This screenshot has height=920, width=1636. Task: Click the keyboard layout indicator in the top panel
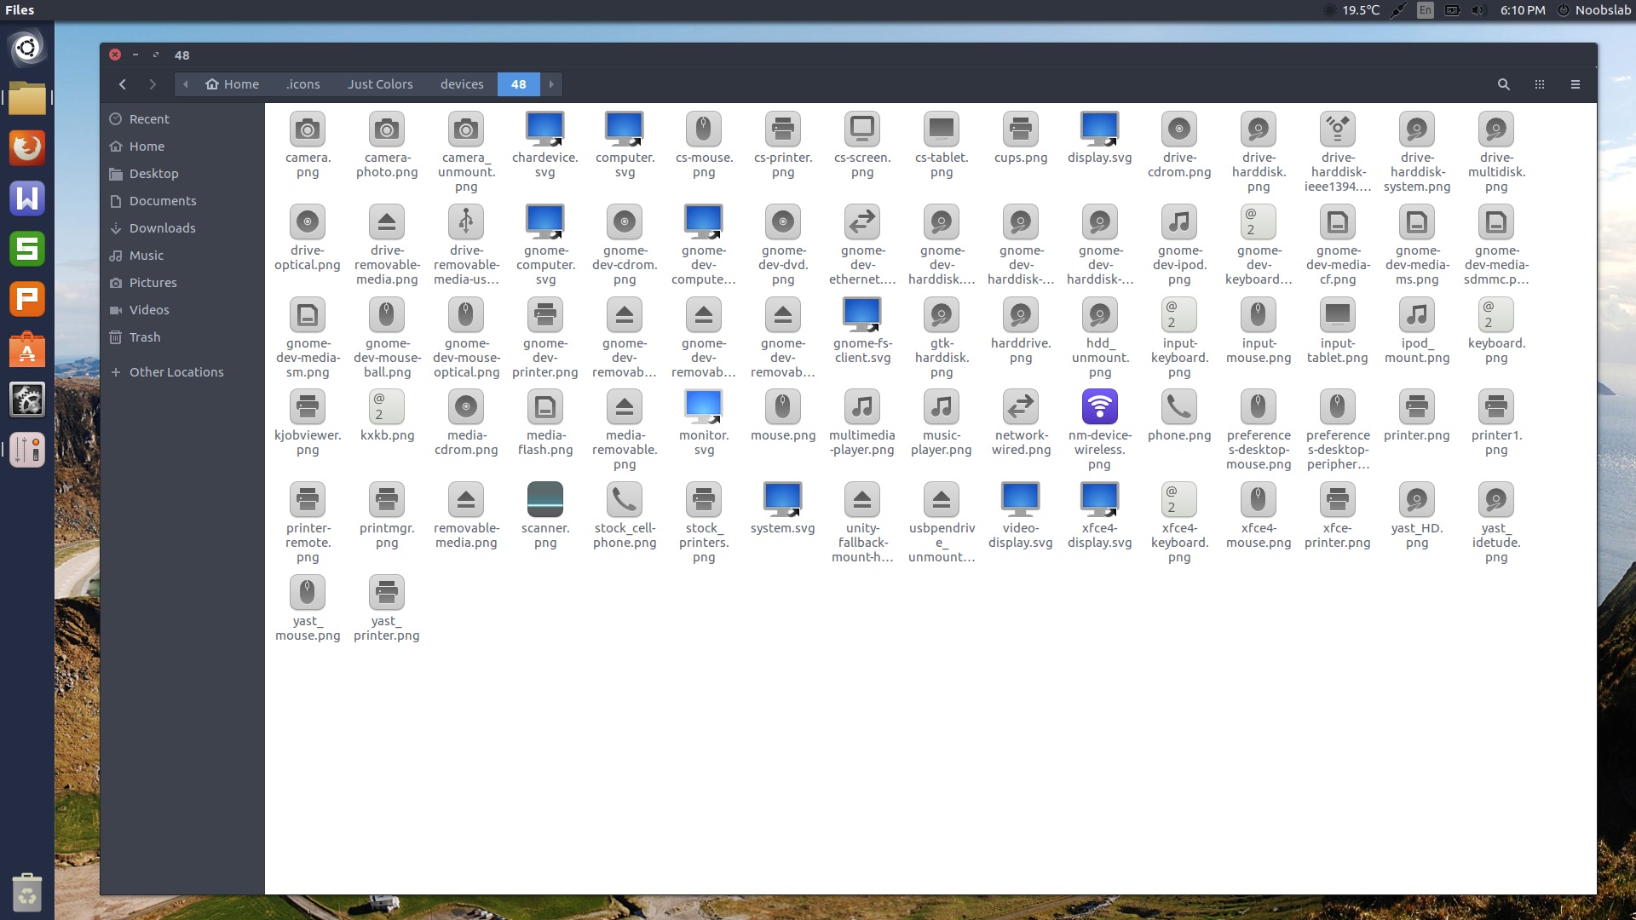click(x=1424, y=10)
